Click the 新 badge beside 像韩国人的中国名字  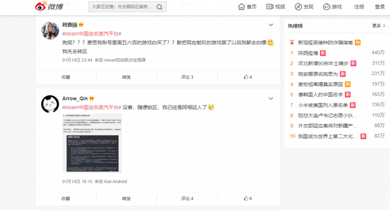(348, 95)
